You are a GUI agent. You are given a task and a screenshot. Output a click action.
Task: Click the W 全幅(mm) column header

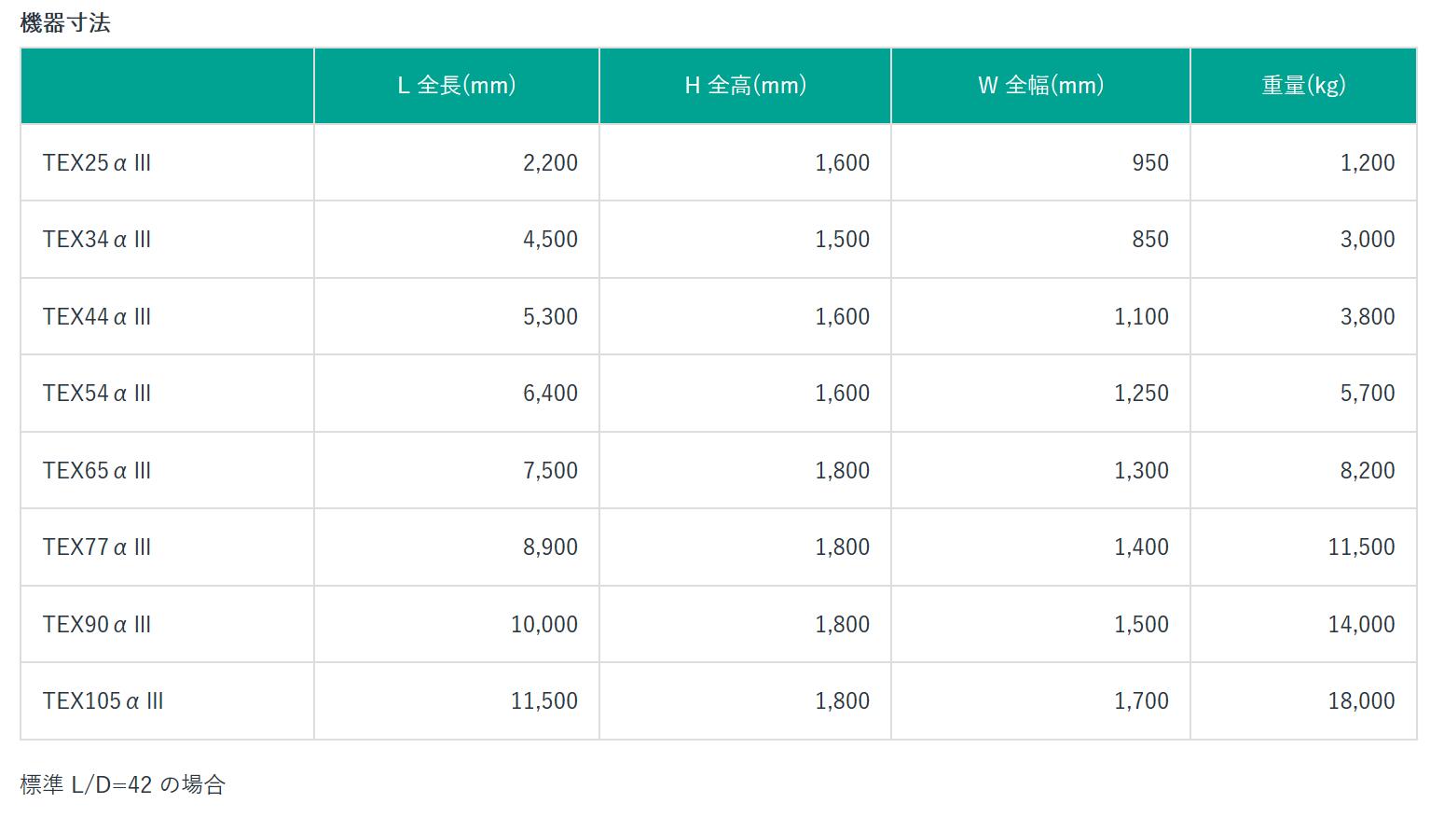(1040, 86)
